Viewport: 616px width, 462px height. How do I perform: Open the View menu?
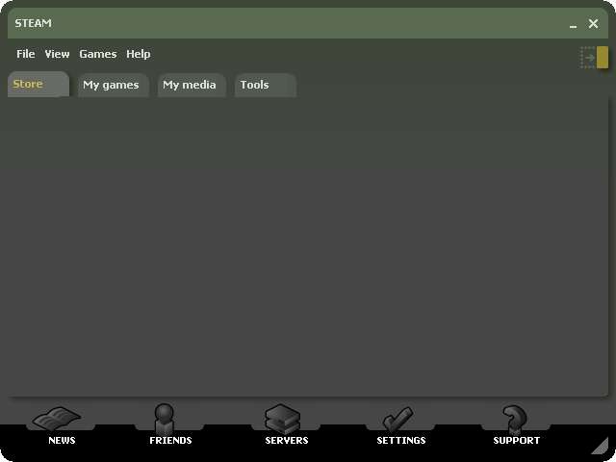pyautogui.click(x=57, y=54)
